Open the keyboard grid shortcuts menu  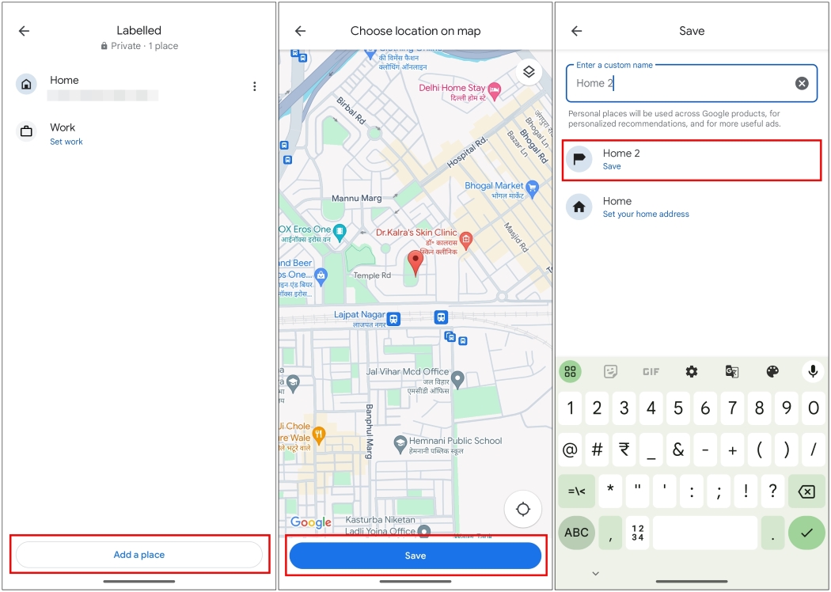[570, 371]
